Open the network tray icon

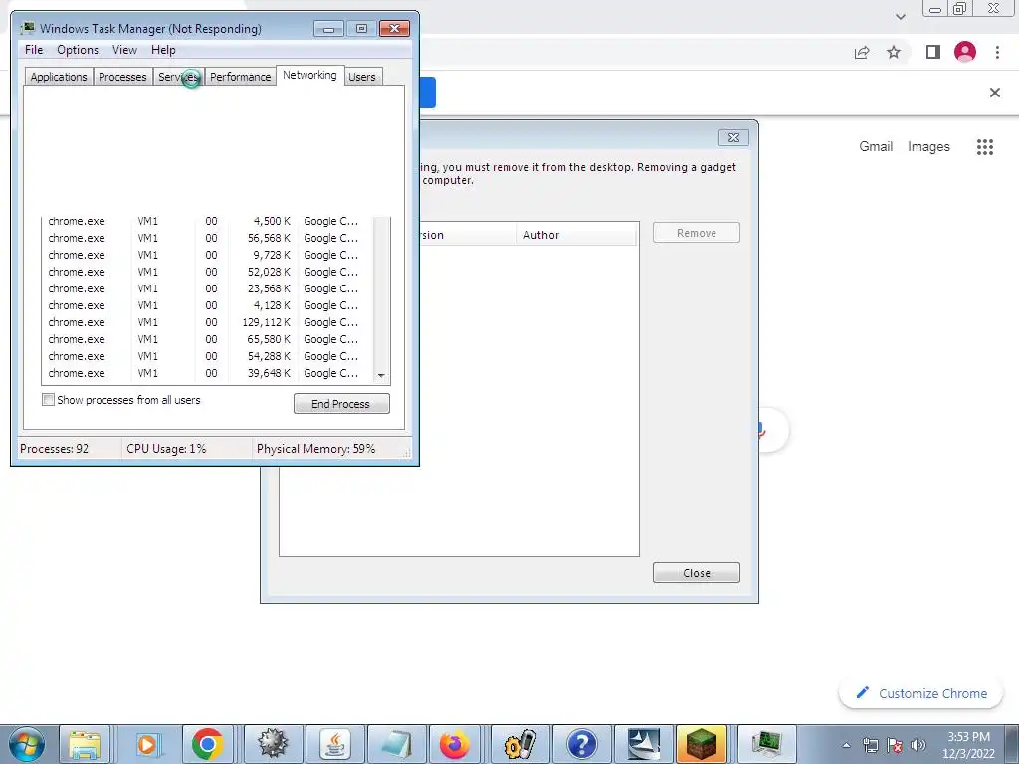[x=870, y=745]
